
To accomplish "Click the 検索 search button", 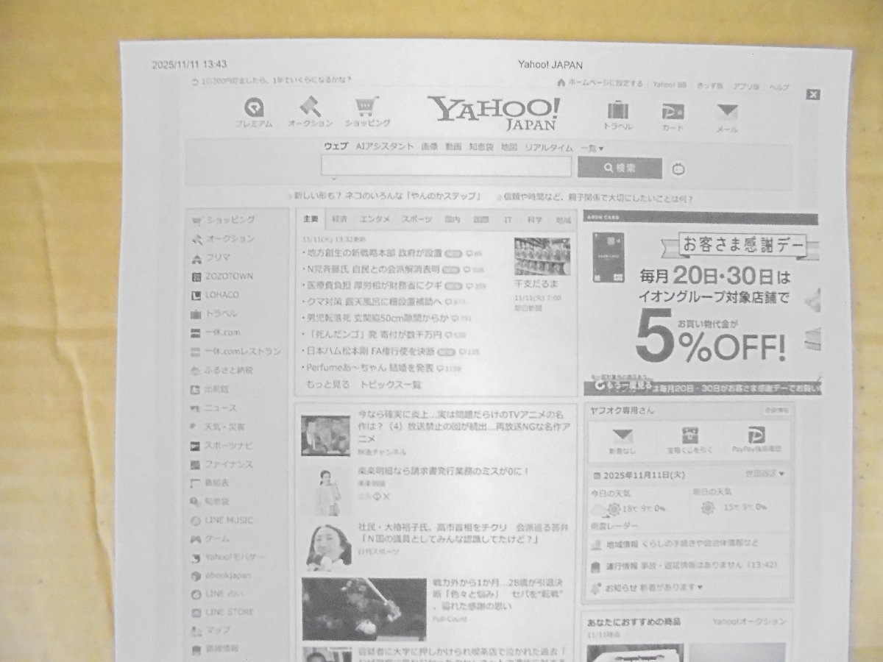I will 620,168.
